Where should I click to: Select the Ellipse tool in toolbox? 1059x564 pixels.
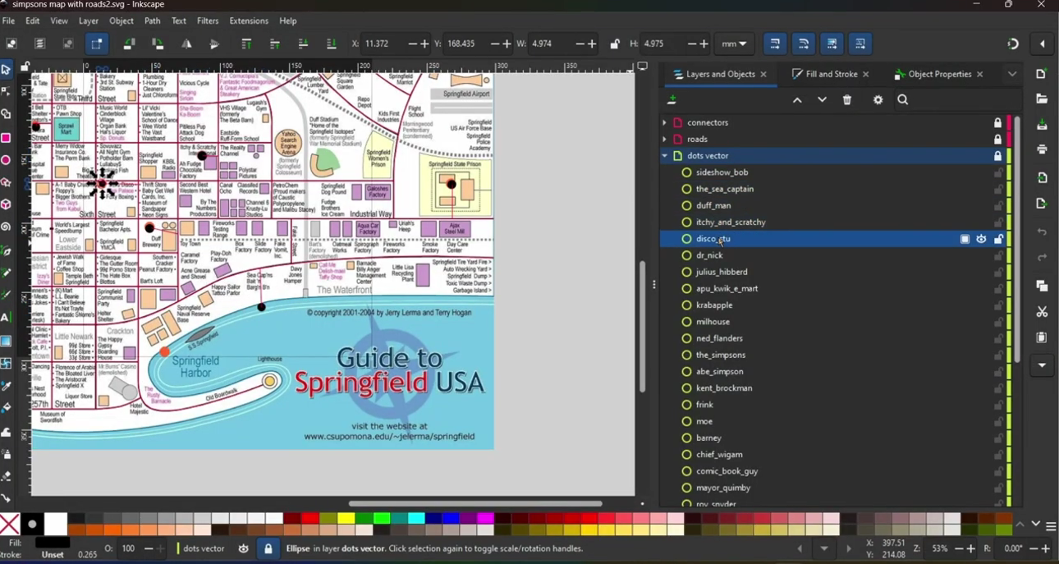[x=7, y=161]
